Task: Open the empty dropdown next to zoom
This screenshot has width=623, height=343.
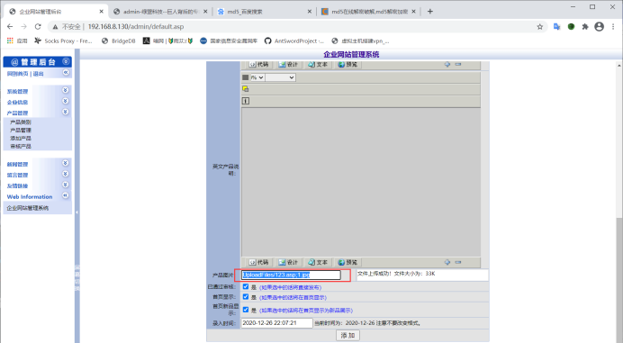Action: [280, 77]
